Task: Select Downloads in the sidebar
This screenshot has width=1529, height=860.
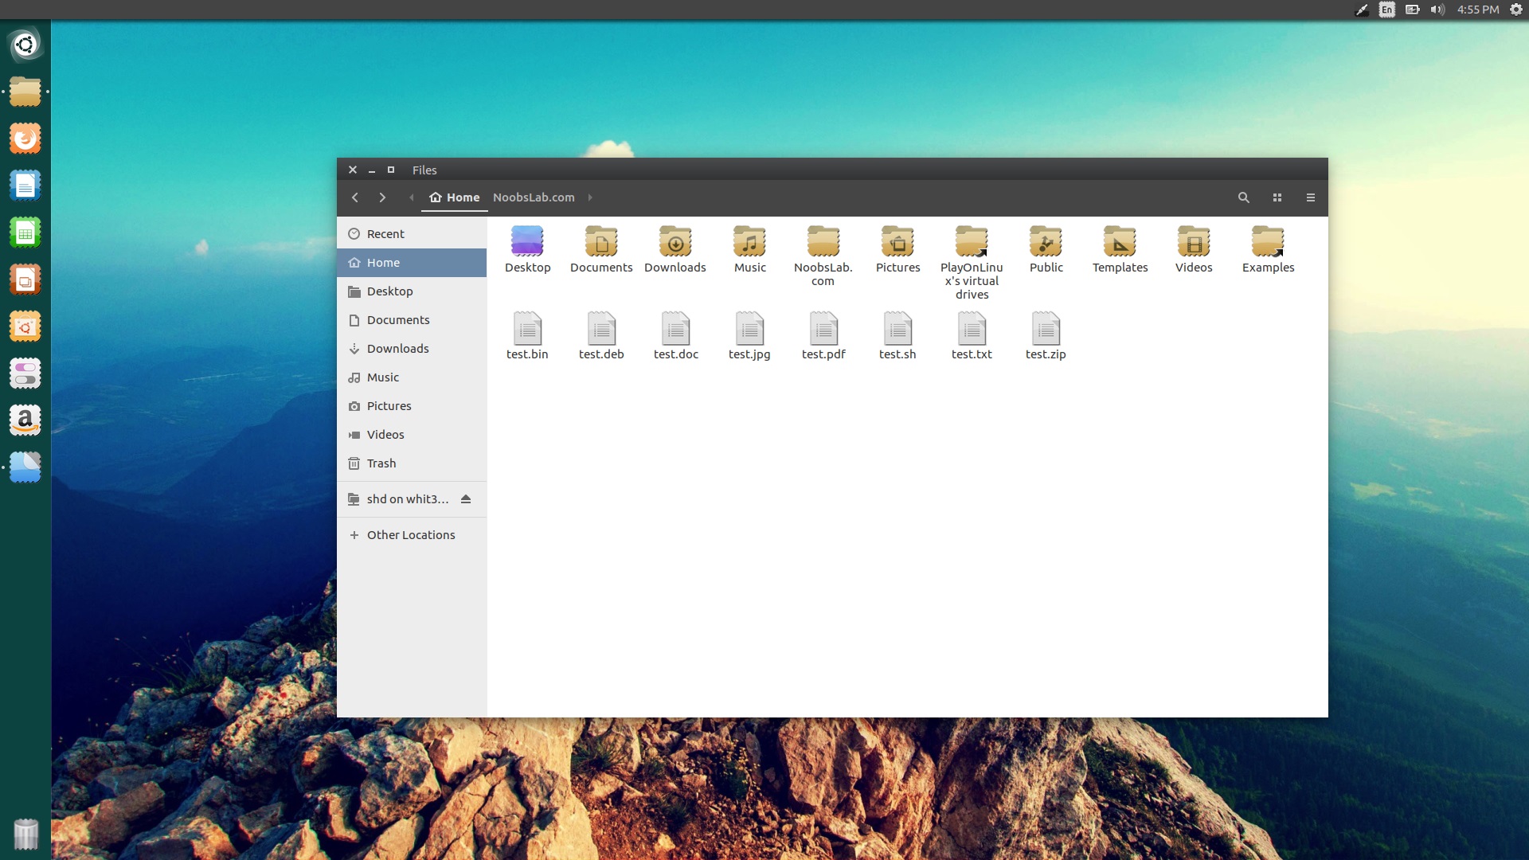Action: (397, 348)
